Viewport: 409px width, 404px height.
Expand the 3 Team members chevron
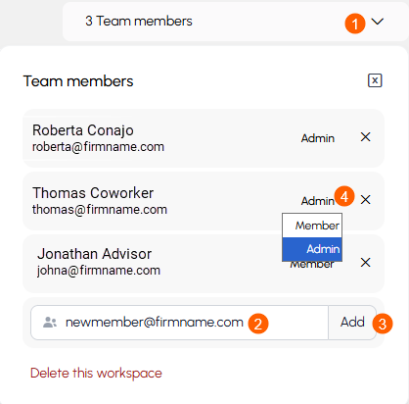(x=378, y=22)
